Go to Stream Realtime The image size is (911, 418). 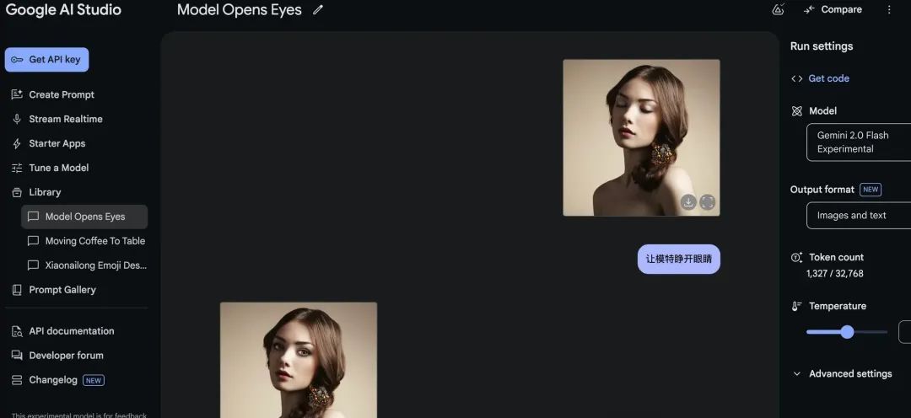coord(66,119)
